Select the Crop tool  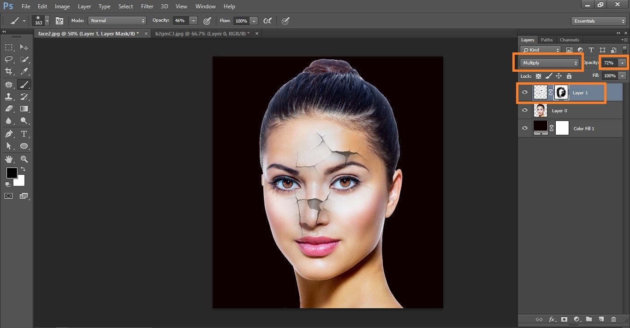coord(9,71)
